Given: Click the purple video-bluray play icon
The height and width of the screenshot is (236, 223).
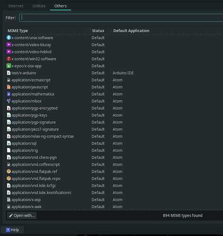Looking at the screenshot, I should pyautogui.click(x=9, y=44).
